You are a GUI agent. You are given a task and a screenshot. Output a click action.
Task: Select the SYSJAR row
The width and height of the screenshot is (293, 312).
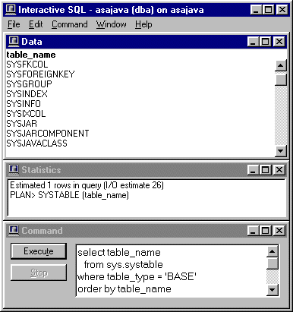[22, 124]
